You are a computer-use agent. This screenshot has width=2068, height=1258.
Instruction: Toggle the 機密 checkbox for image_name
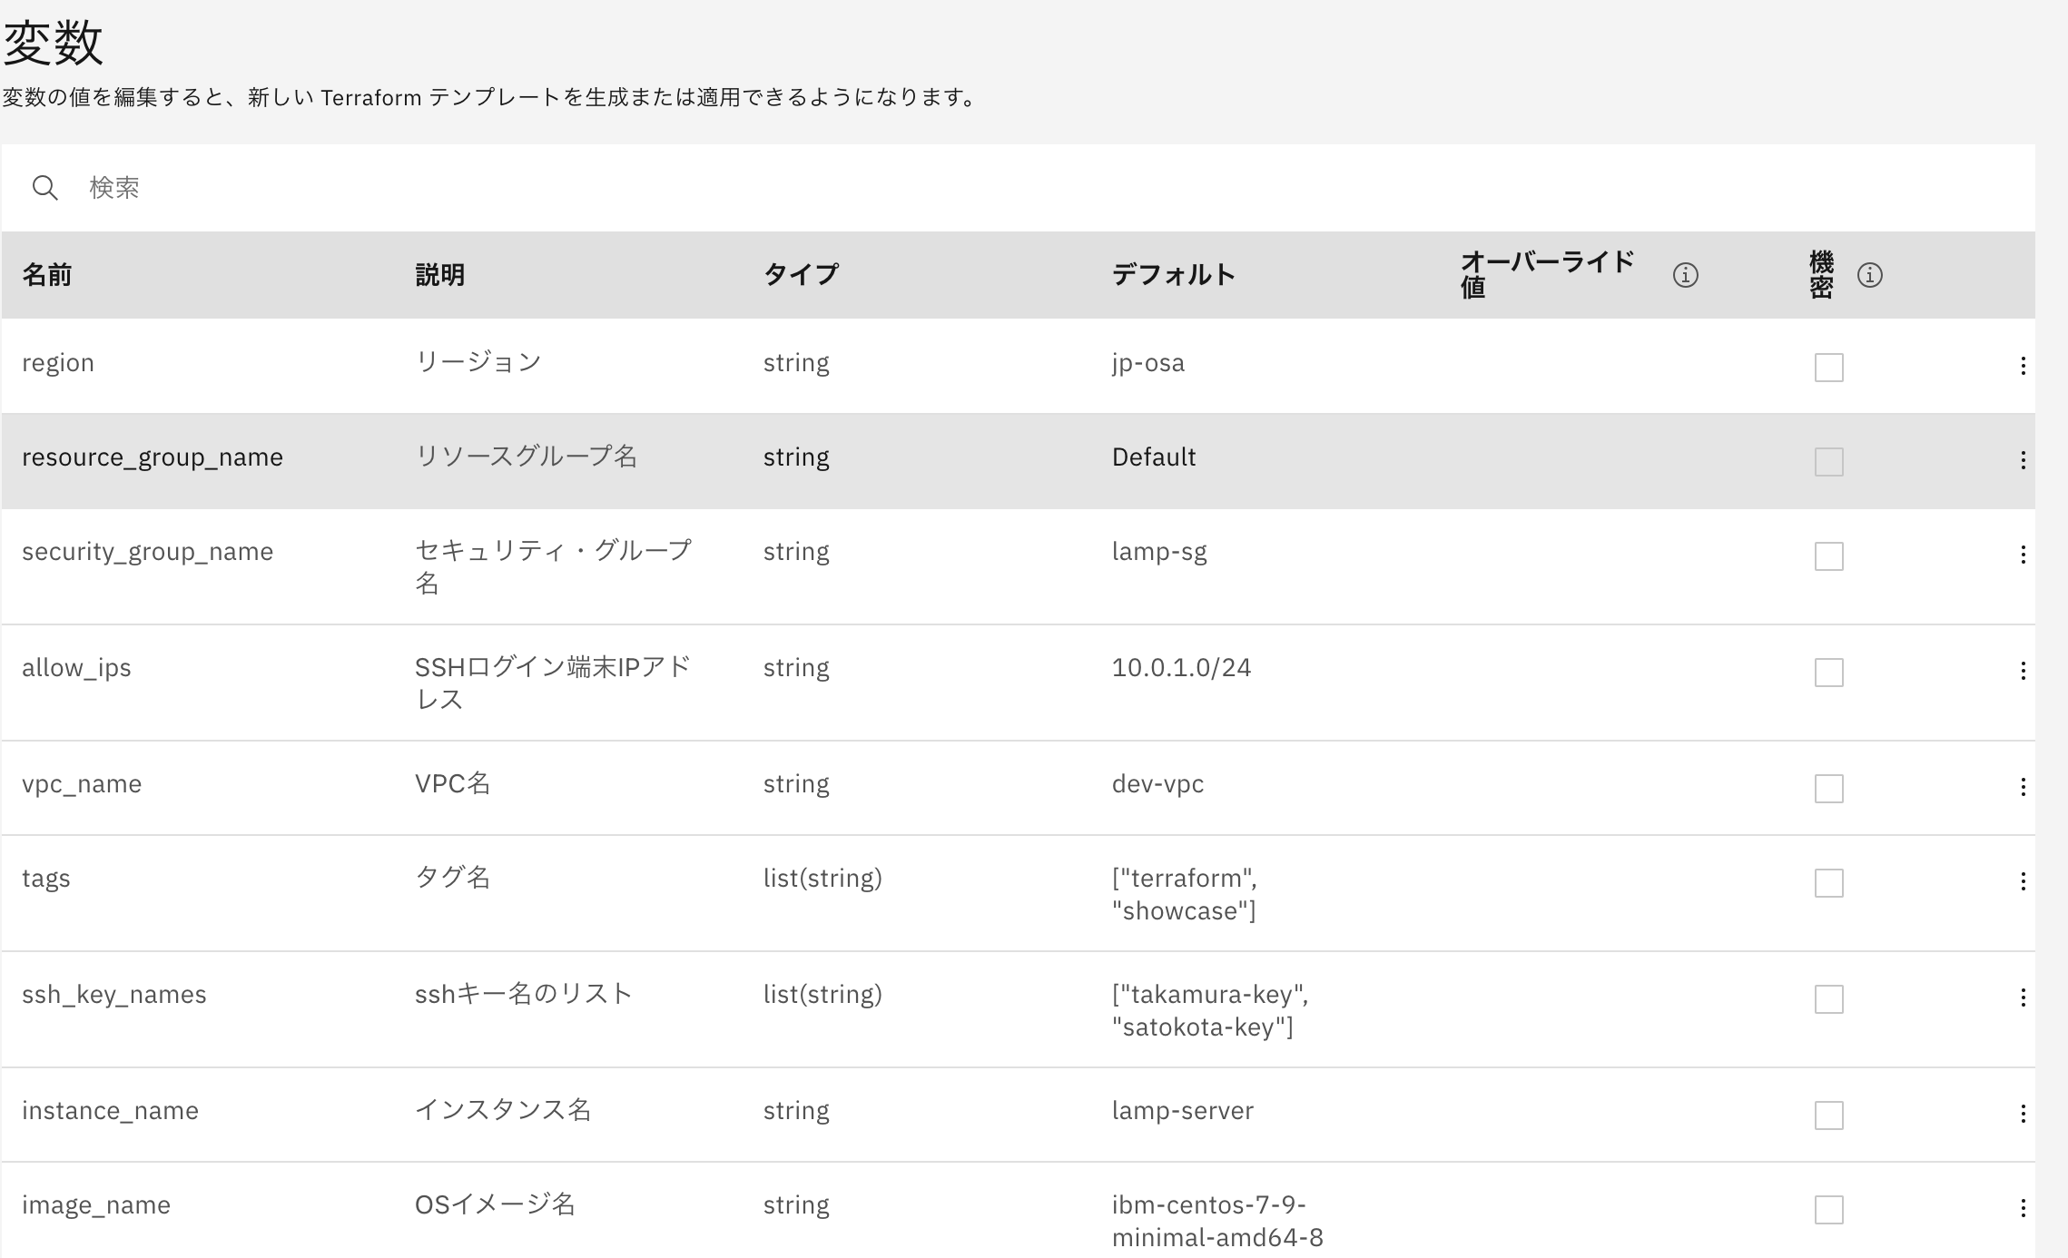pos(1828,1210)
